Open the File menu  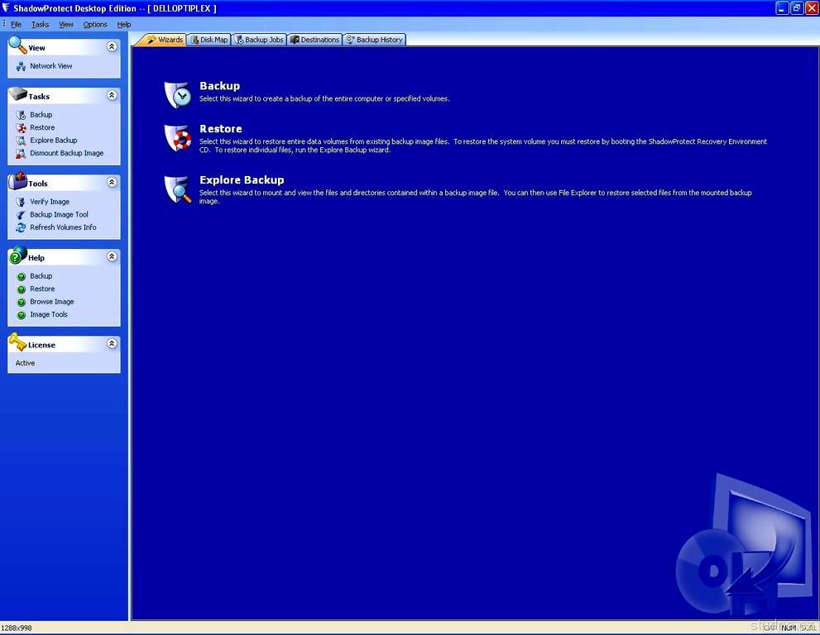coord(17,25)
